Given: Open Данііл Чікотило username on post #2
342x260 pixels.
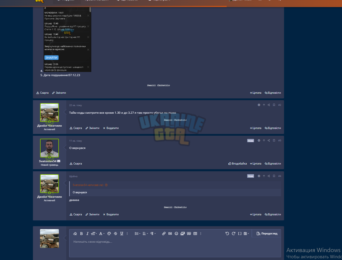Looking at the screenshot, I should 49,126.
